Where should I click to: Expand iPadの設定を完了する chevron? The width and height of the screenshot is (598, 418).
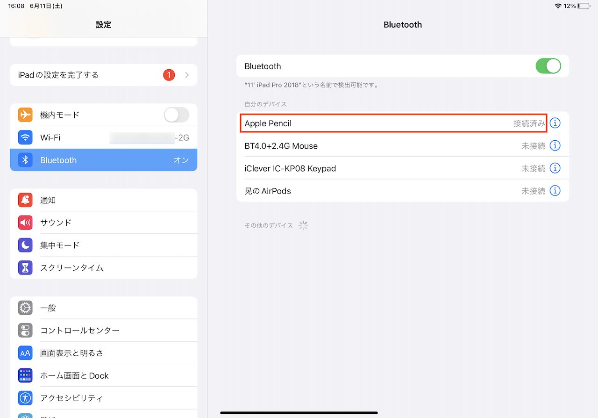(x=187, y=75)
